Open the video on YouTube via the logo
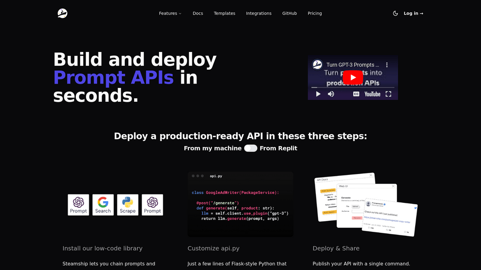The width and height of the screenshot is (481, 270). click(372, 94)
